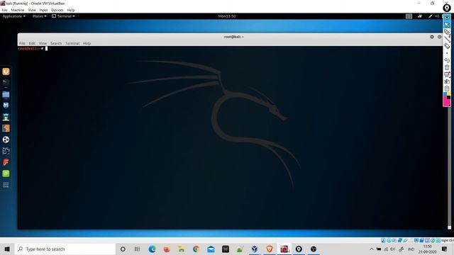454x255 pixels.
Task: Open the terminal window File menu
Action: click(22, 43)
